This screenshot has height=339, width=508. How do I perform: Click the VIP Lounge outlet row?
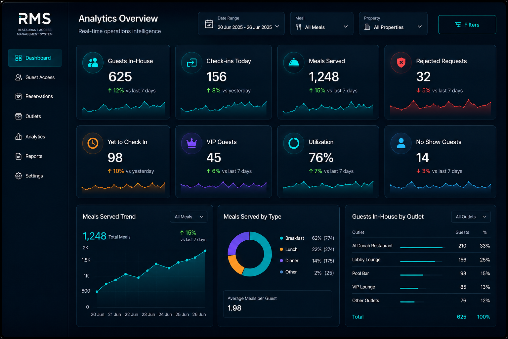[x=421, y=287]
